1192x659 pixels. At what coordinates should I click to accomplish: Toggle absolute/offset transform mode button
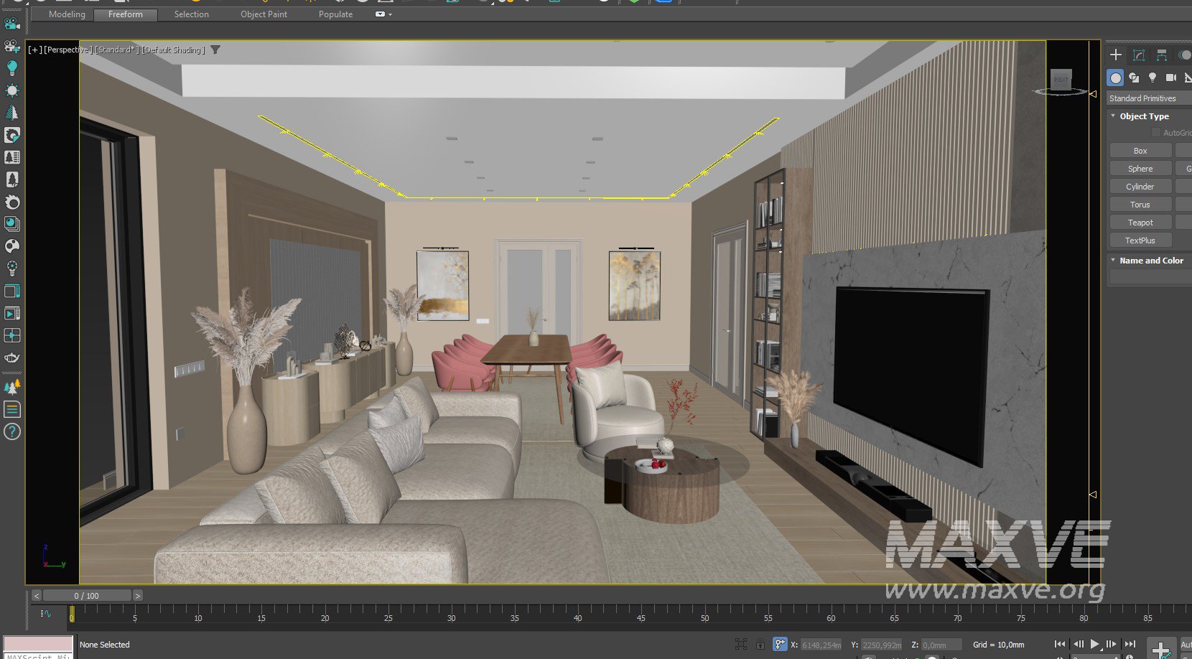(x=779, y=644)
